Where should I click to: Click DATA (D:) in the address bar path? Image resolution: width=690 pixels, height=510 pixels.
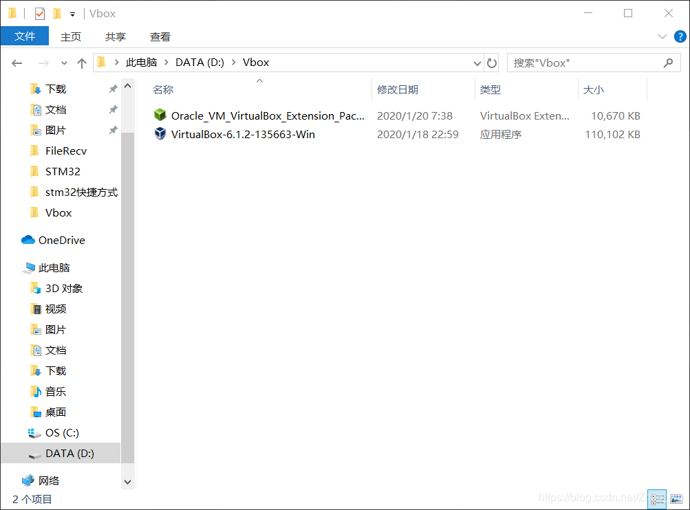[200, 63]
